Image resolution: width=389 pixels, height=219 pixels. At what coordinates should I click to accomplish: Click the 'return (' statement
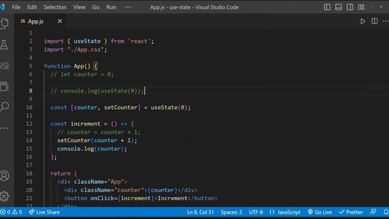point(64,173)
